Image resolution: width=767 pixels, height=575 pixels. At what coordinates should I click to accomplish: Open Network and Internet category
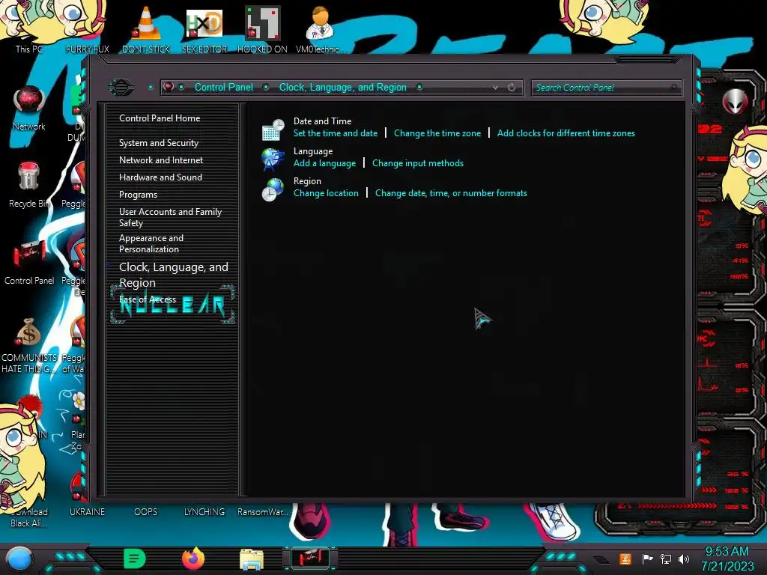[161, 160]
